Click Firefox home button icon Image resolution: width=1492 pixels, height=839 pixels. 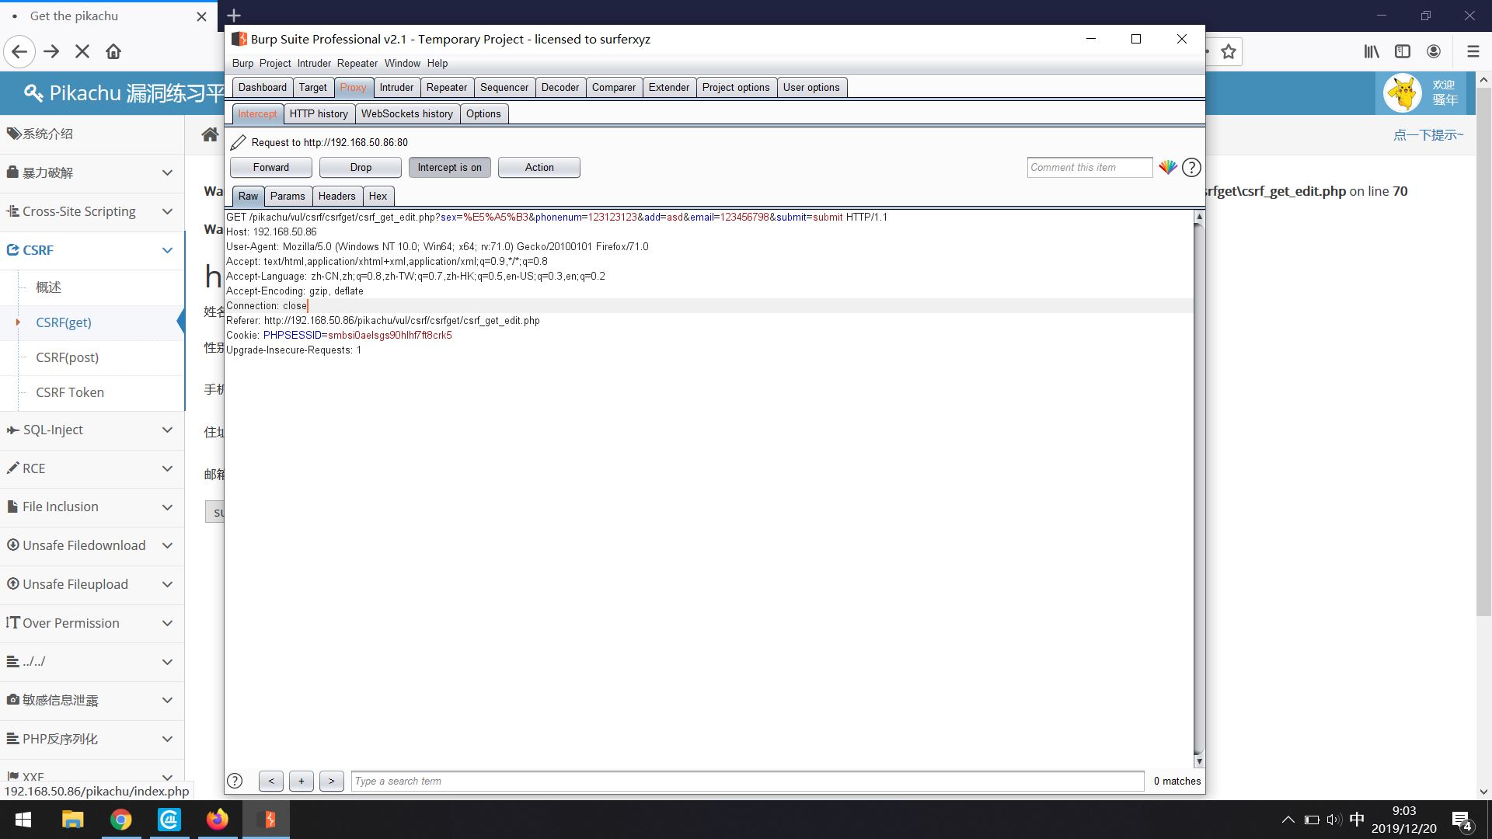click(113, 51)
